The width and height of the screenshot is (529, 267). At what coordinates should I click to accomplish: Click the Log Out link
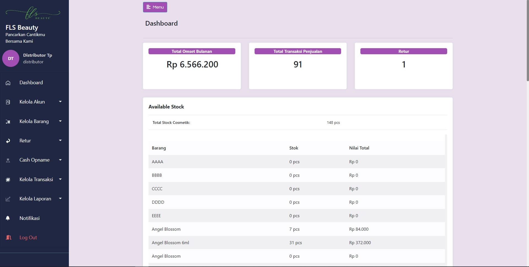coord(28,238)
